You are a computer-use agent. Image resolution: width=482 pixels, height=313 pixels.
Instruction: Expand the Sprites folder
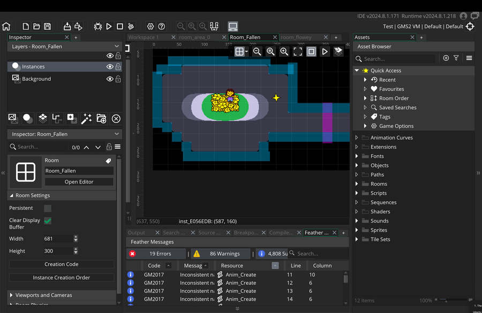pos(357,230)
